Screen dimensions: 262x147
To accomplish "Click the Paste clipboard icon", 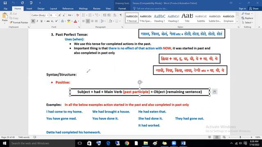I will 5,16.
